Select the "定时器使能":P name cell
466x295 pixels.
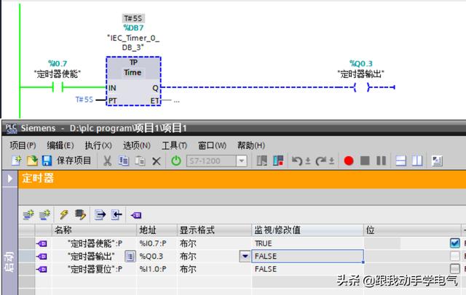[x=95, y=243]
